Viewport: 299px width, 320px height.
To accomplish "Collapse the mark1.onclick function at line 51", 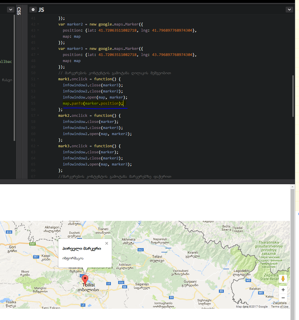I will coord(38,79).
